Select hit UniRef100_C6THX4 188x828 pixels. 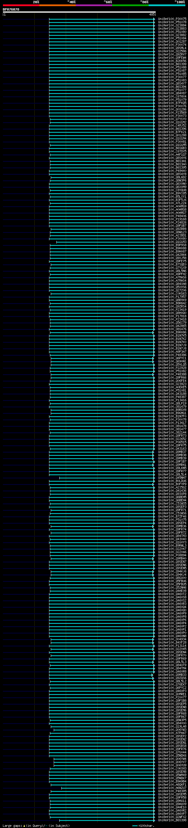click(172, 96)
